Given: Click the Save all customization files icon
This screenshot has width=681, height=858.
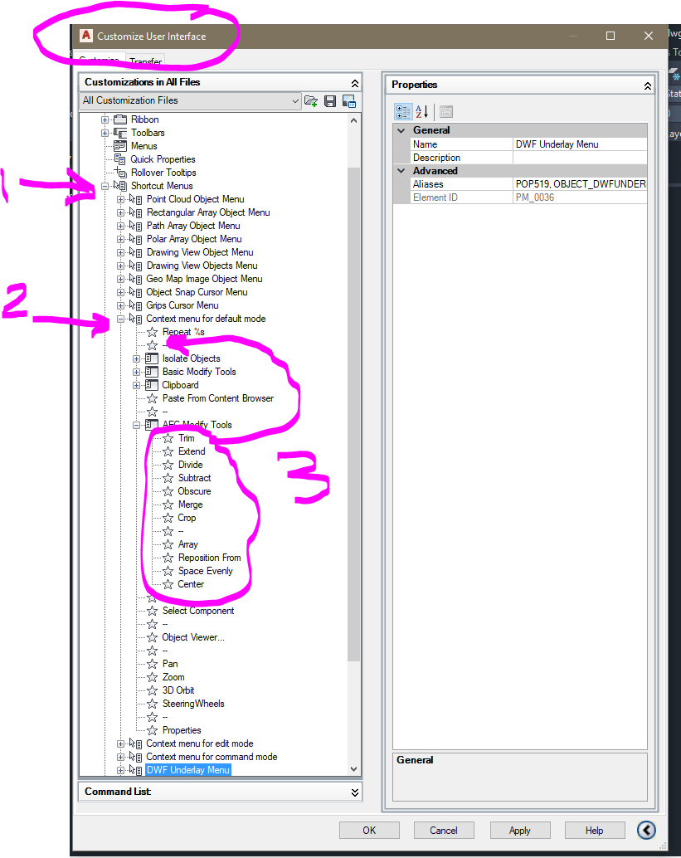Looking at the screenshot, I should (330, 100).
